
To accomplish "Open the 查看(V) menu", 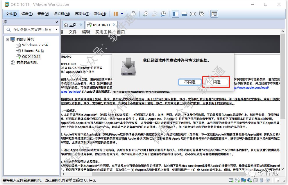I will 43,14.
